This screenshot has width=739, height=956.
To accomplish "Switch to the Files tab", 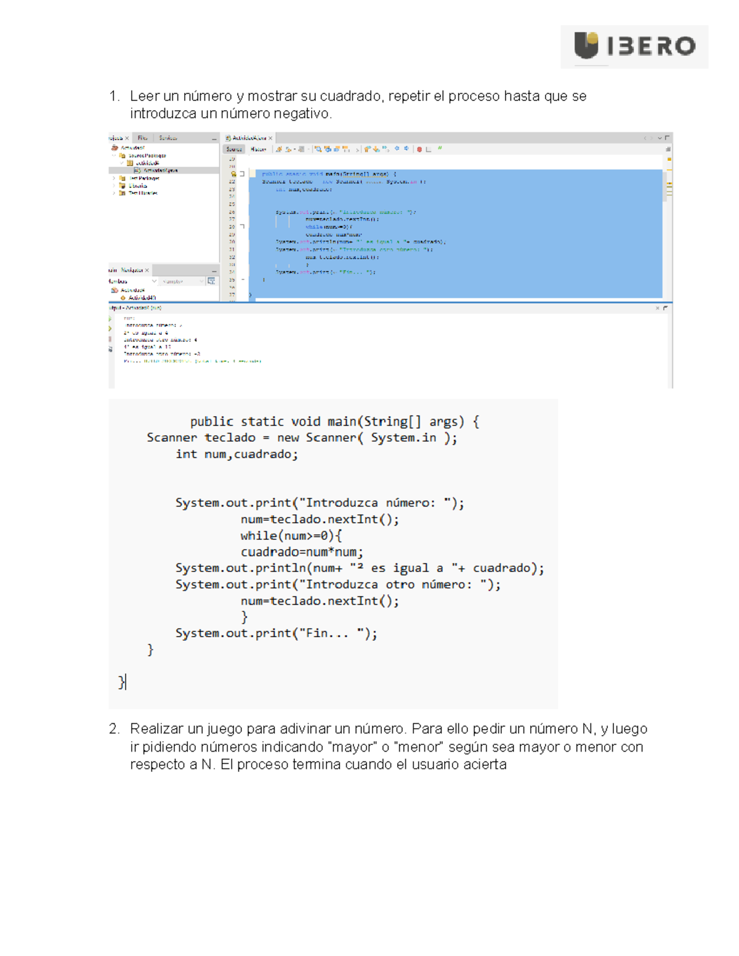I will [x=142, y=138].
